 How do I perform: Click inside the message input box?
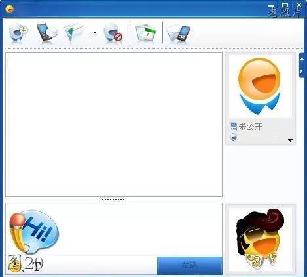click(x=114, y=230)
